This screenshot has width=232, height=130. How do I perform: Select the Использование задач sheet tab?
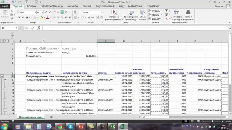(x=30, y=117)
